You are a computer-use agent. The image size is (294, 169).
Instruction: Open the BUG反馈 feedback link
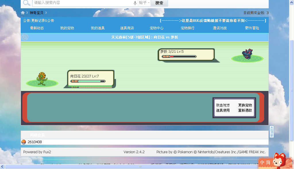click(x=213, y=21)
